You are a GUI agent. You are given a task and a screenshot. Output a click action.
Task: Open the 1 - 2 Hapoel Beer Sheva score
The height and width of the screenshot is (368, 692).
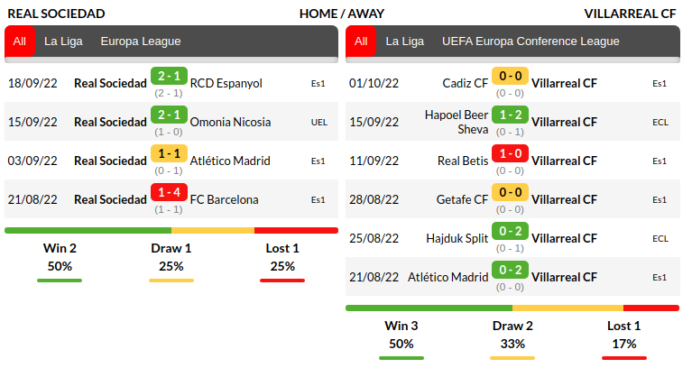(510, 116)
